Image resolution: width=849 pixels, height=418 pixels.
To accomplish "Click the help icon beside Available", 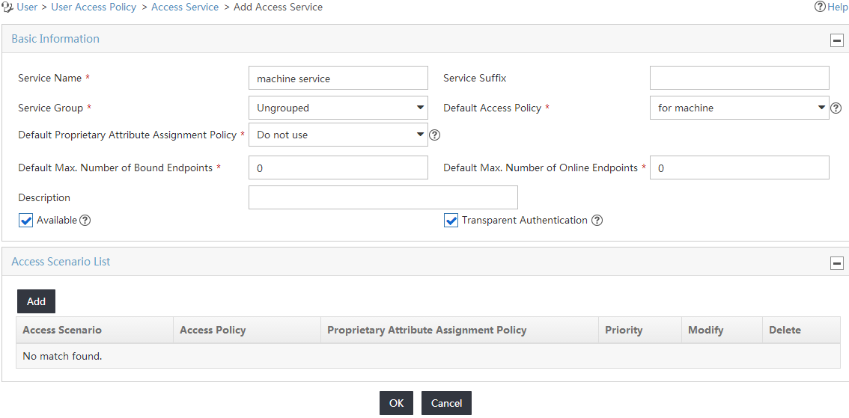I will click(x=85, y=221).
